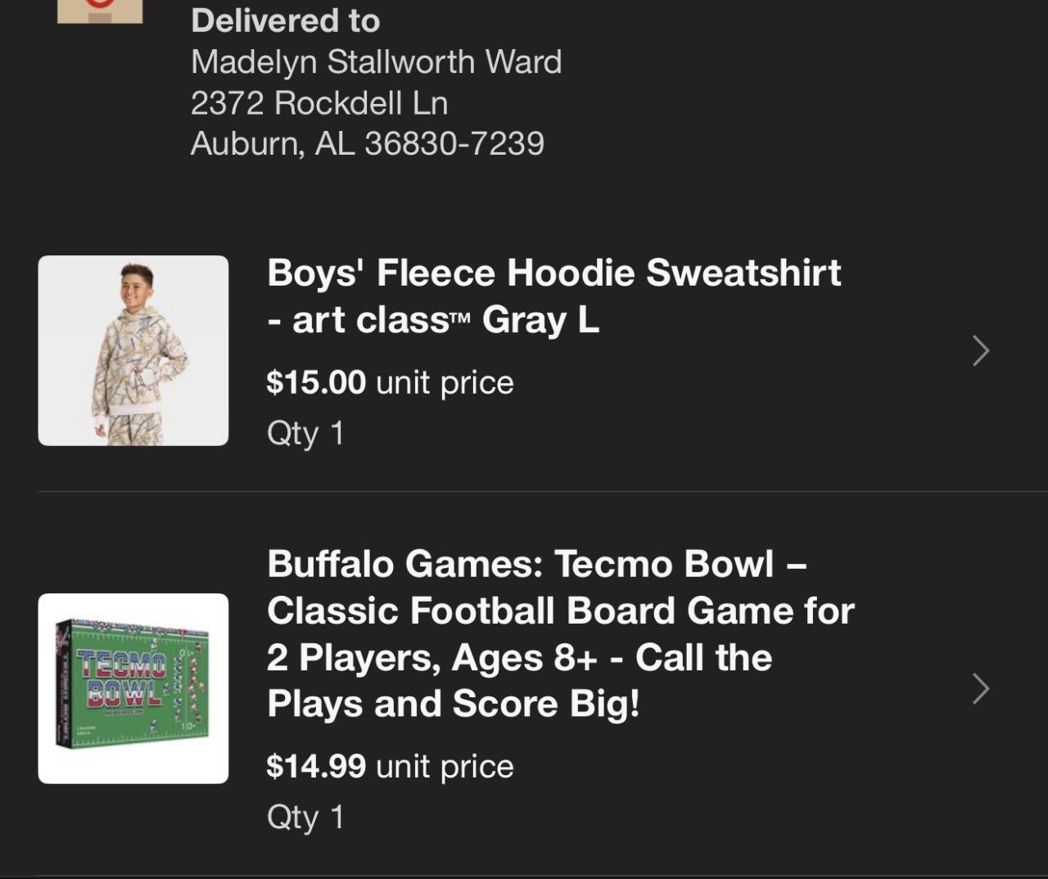
Task: Select Boys' Fleece Hoodie Sweatshirt title
Action: coord(553,273)
